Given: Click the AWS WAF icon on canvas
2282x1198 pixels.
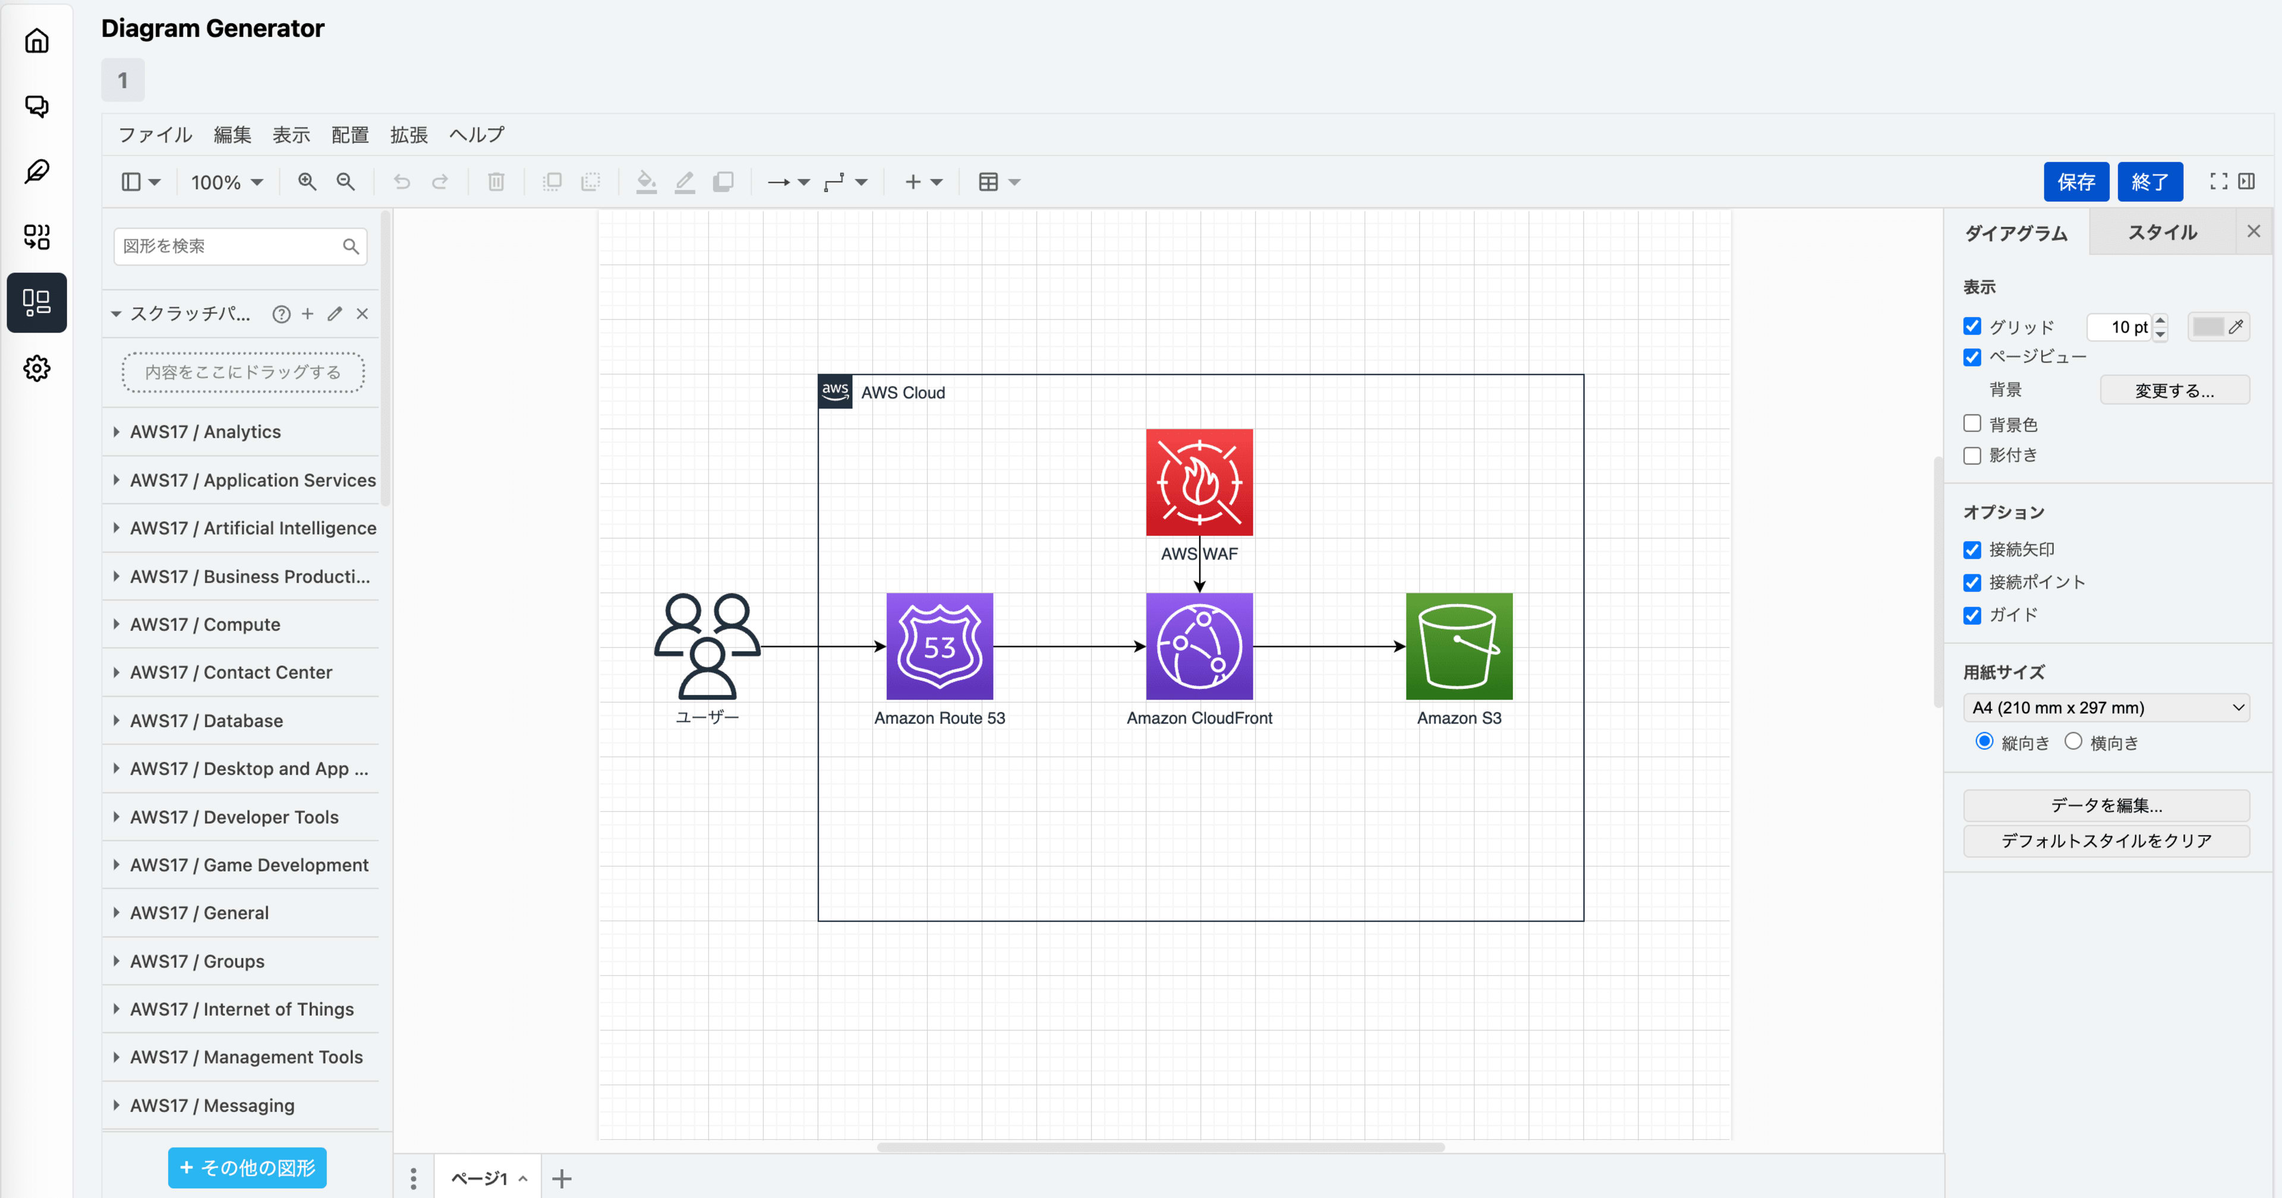Looking at the screenshot, I should click(1199, 482).
